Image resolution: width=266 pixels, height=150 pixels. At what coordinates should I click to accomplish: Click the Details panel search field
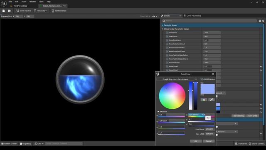[x=209, y=21]
